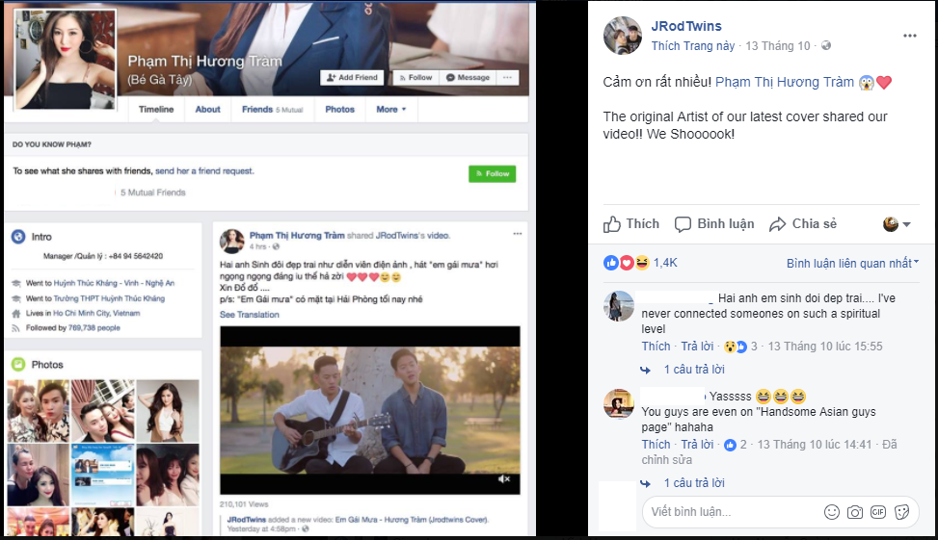The image size is (938, 540).
Task: Toggle the green Follow button
Action: (492, 174)
